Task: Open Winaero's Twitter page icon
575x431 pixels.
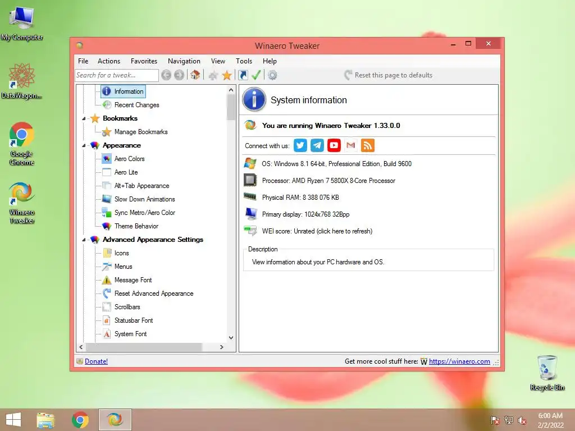Action: coord(300,145)
